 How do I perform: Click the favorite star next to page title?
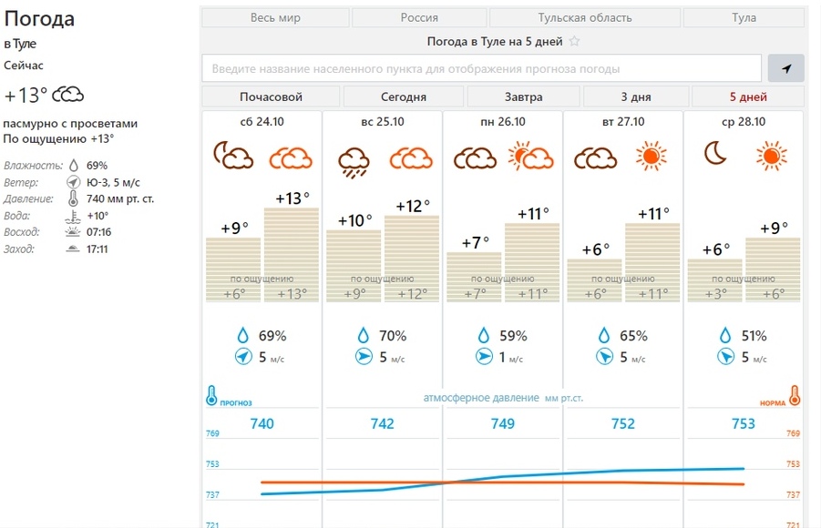575,42
